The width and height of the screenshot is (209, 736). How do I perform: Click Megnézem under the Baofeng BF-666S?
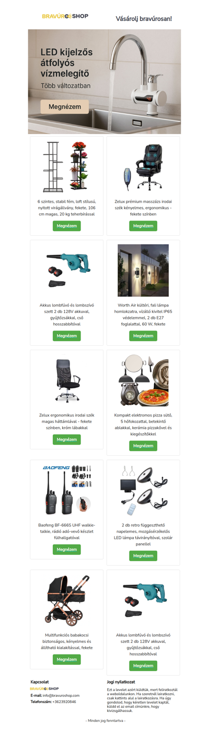point(66,550)
